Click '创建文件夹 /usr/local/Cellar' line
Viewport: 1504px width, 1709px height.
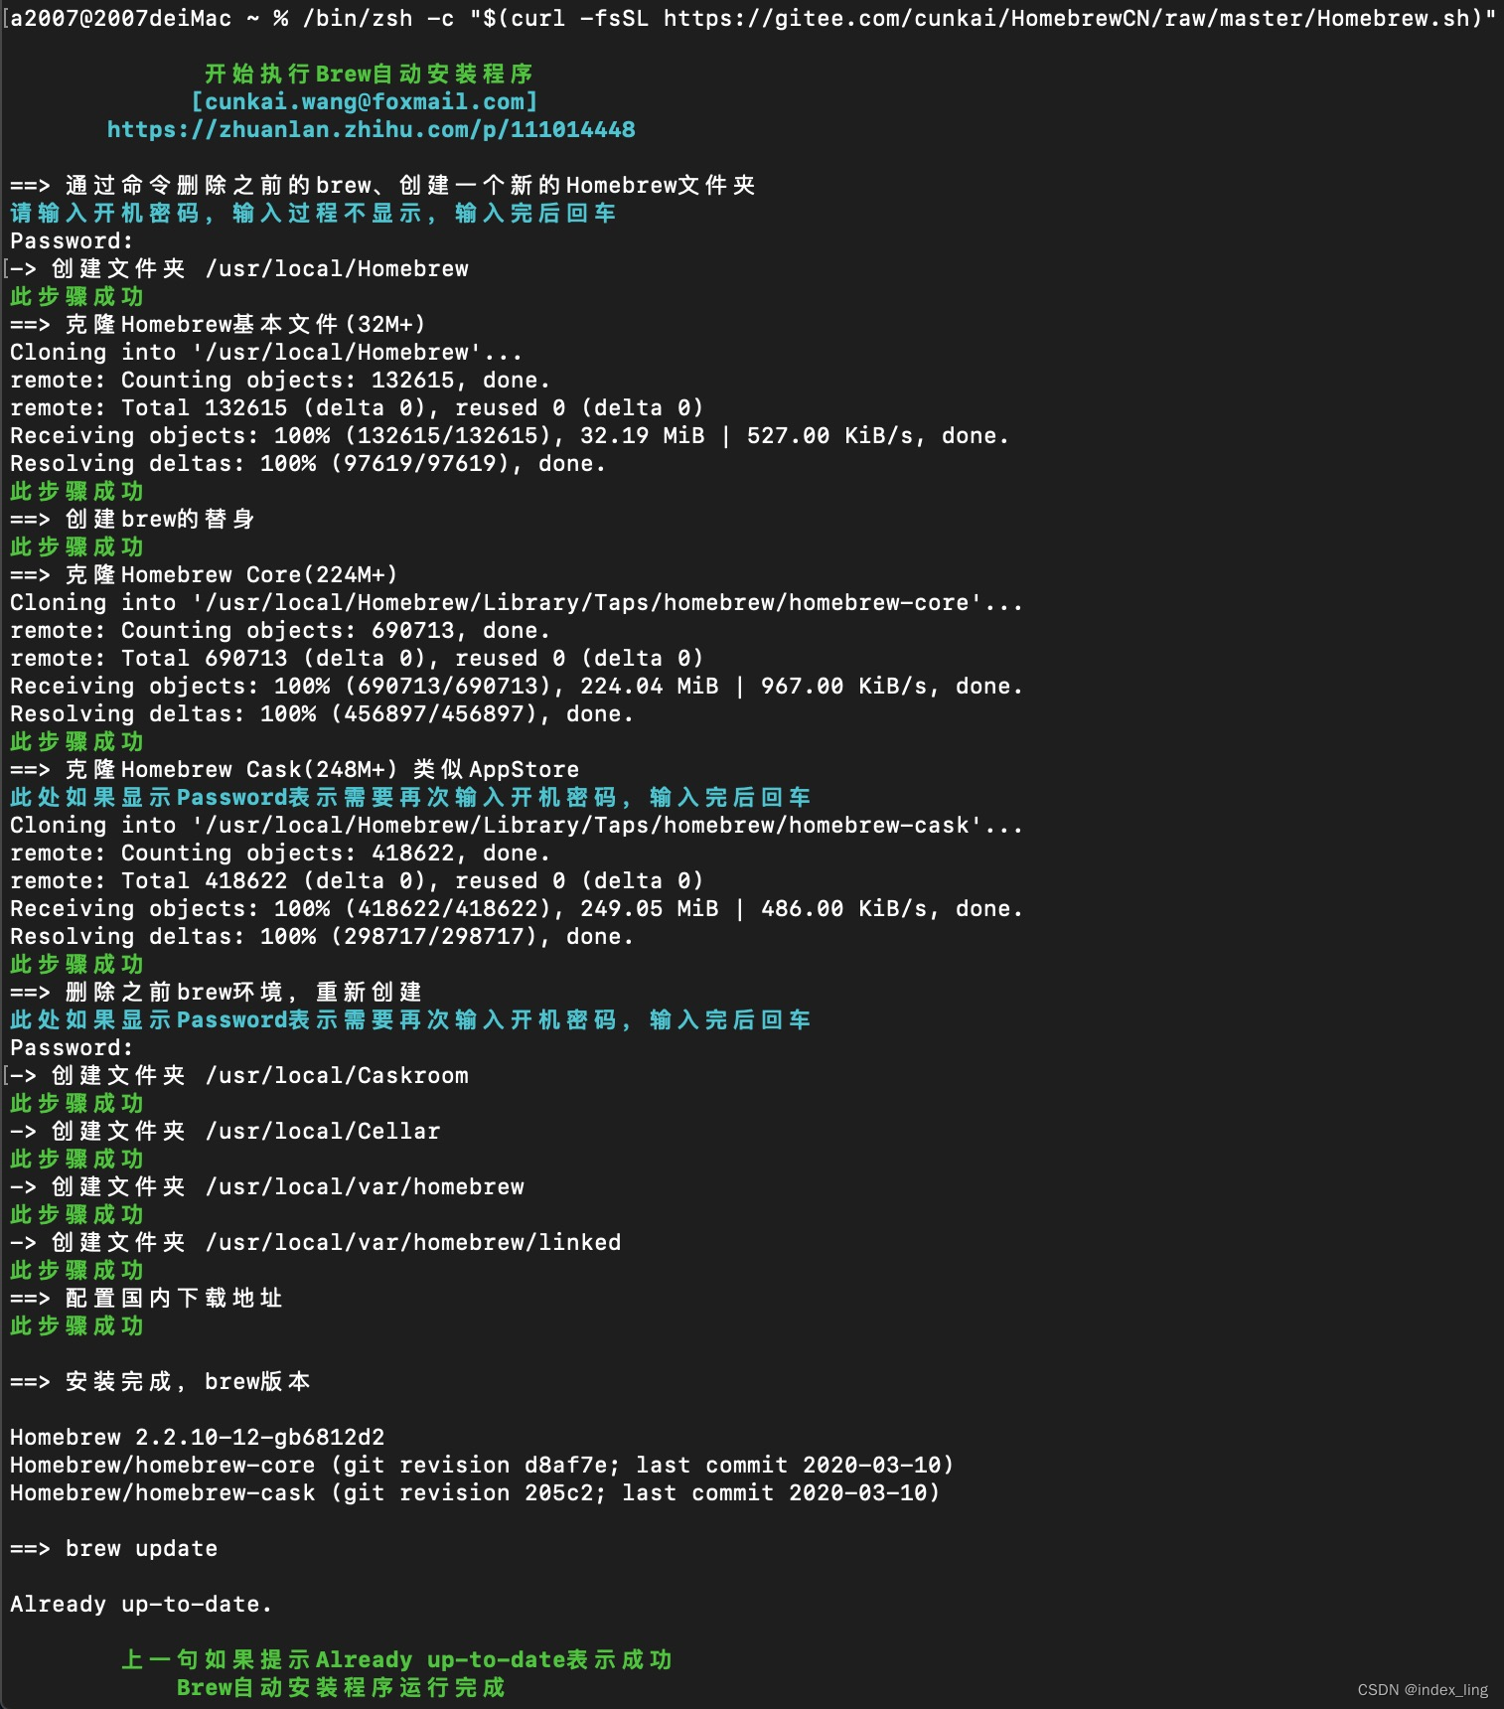coord(226,1131)
